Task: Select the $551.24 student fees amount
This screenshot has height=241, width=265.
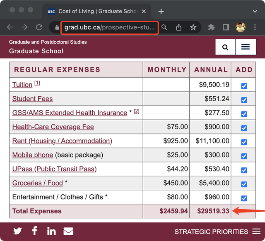Action: (x=217, y=99)
